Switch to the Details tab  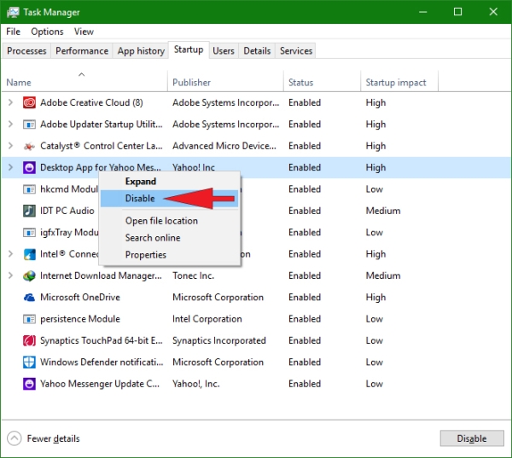257,51
